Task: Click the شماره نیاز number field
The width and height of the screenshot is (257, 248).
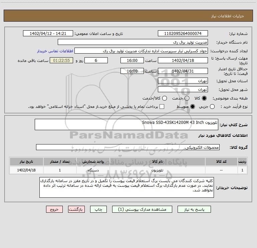Action: (183, 33)
